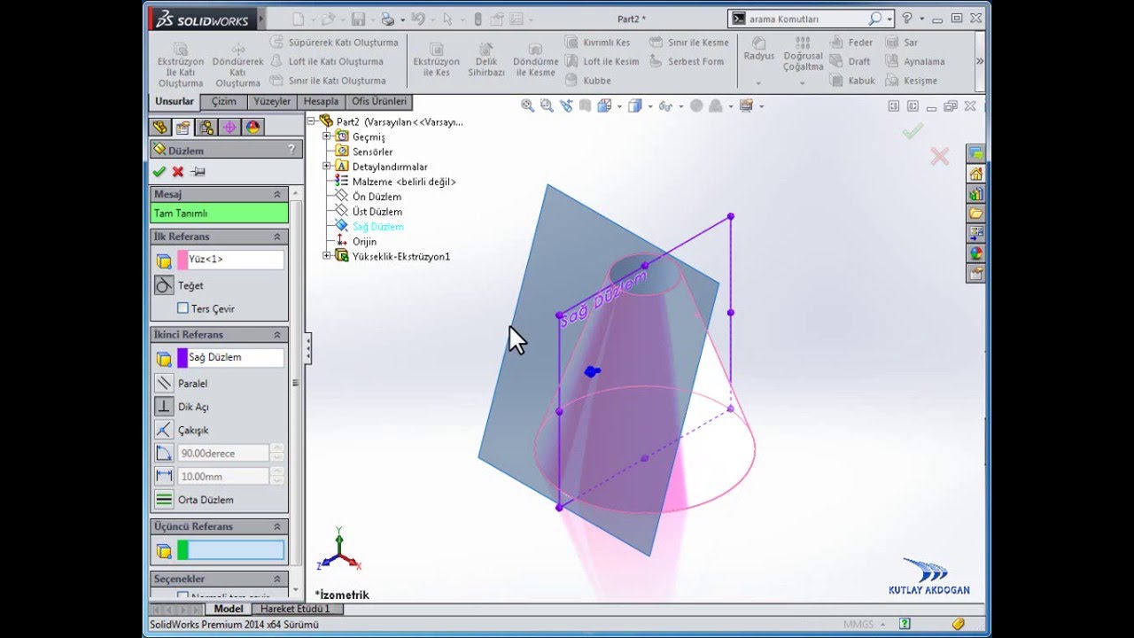Expand the Detaylandırmalar tree node
1134x638 pixels.
coord(327,167)
